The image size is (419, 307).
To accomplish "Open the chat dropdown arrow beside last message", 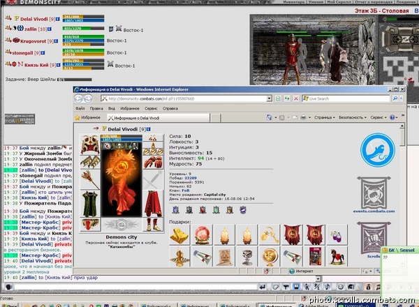I will click(318, 278).
